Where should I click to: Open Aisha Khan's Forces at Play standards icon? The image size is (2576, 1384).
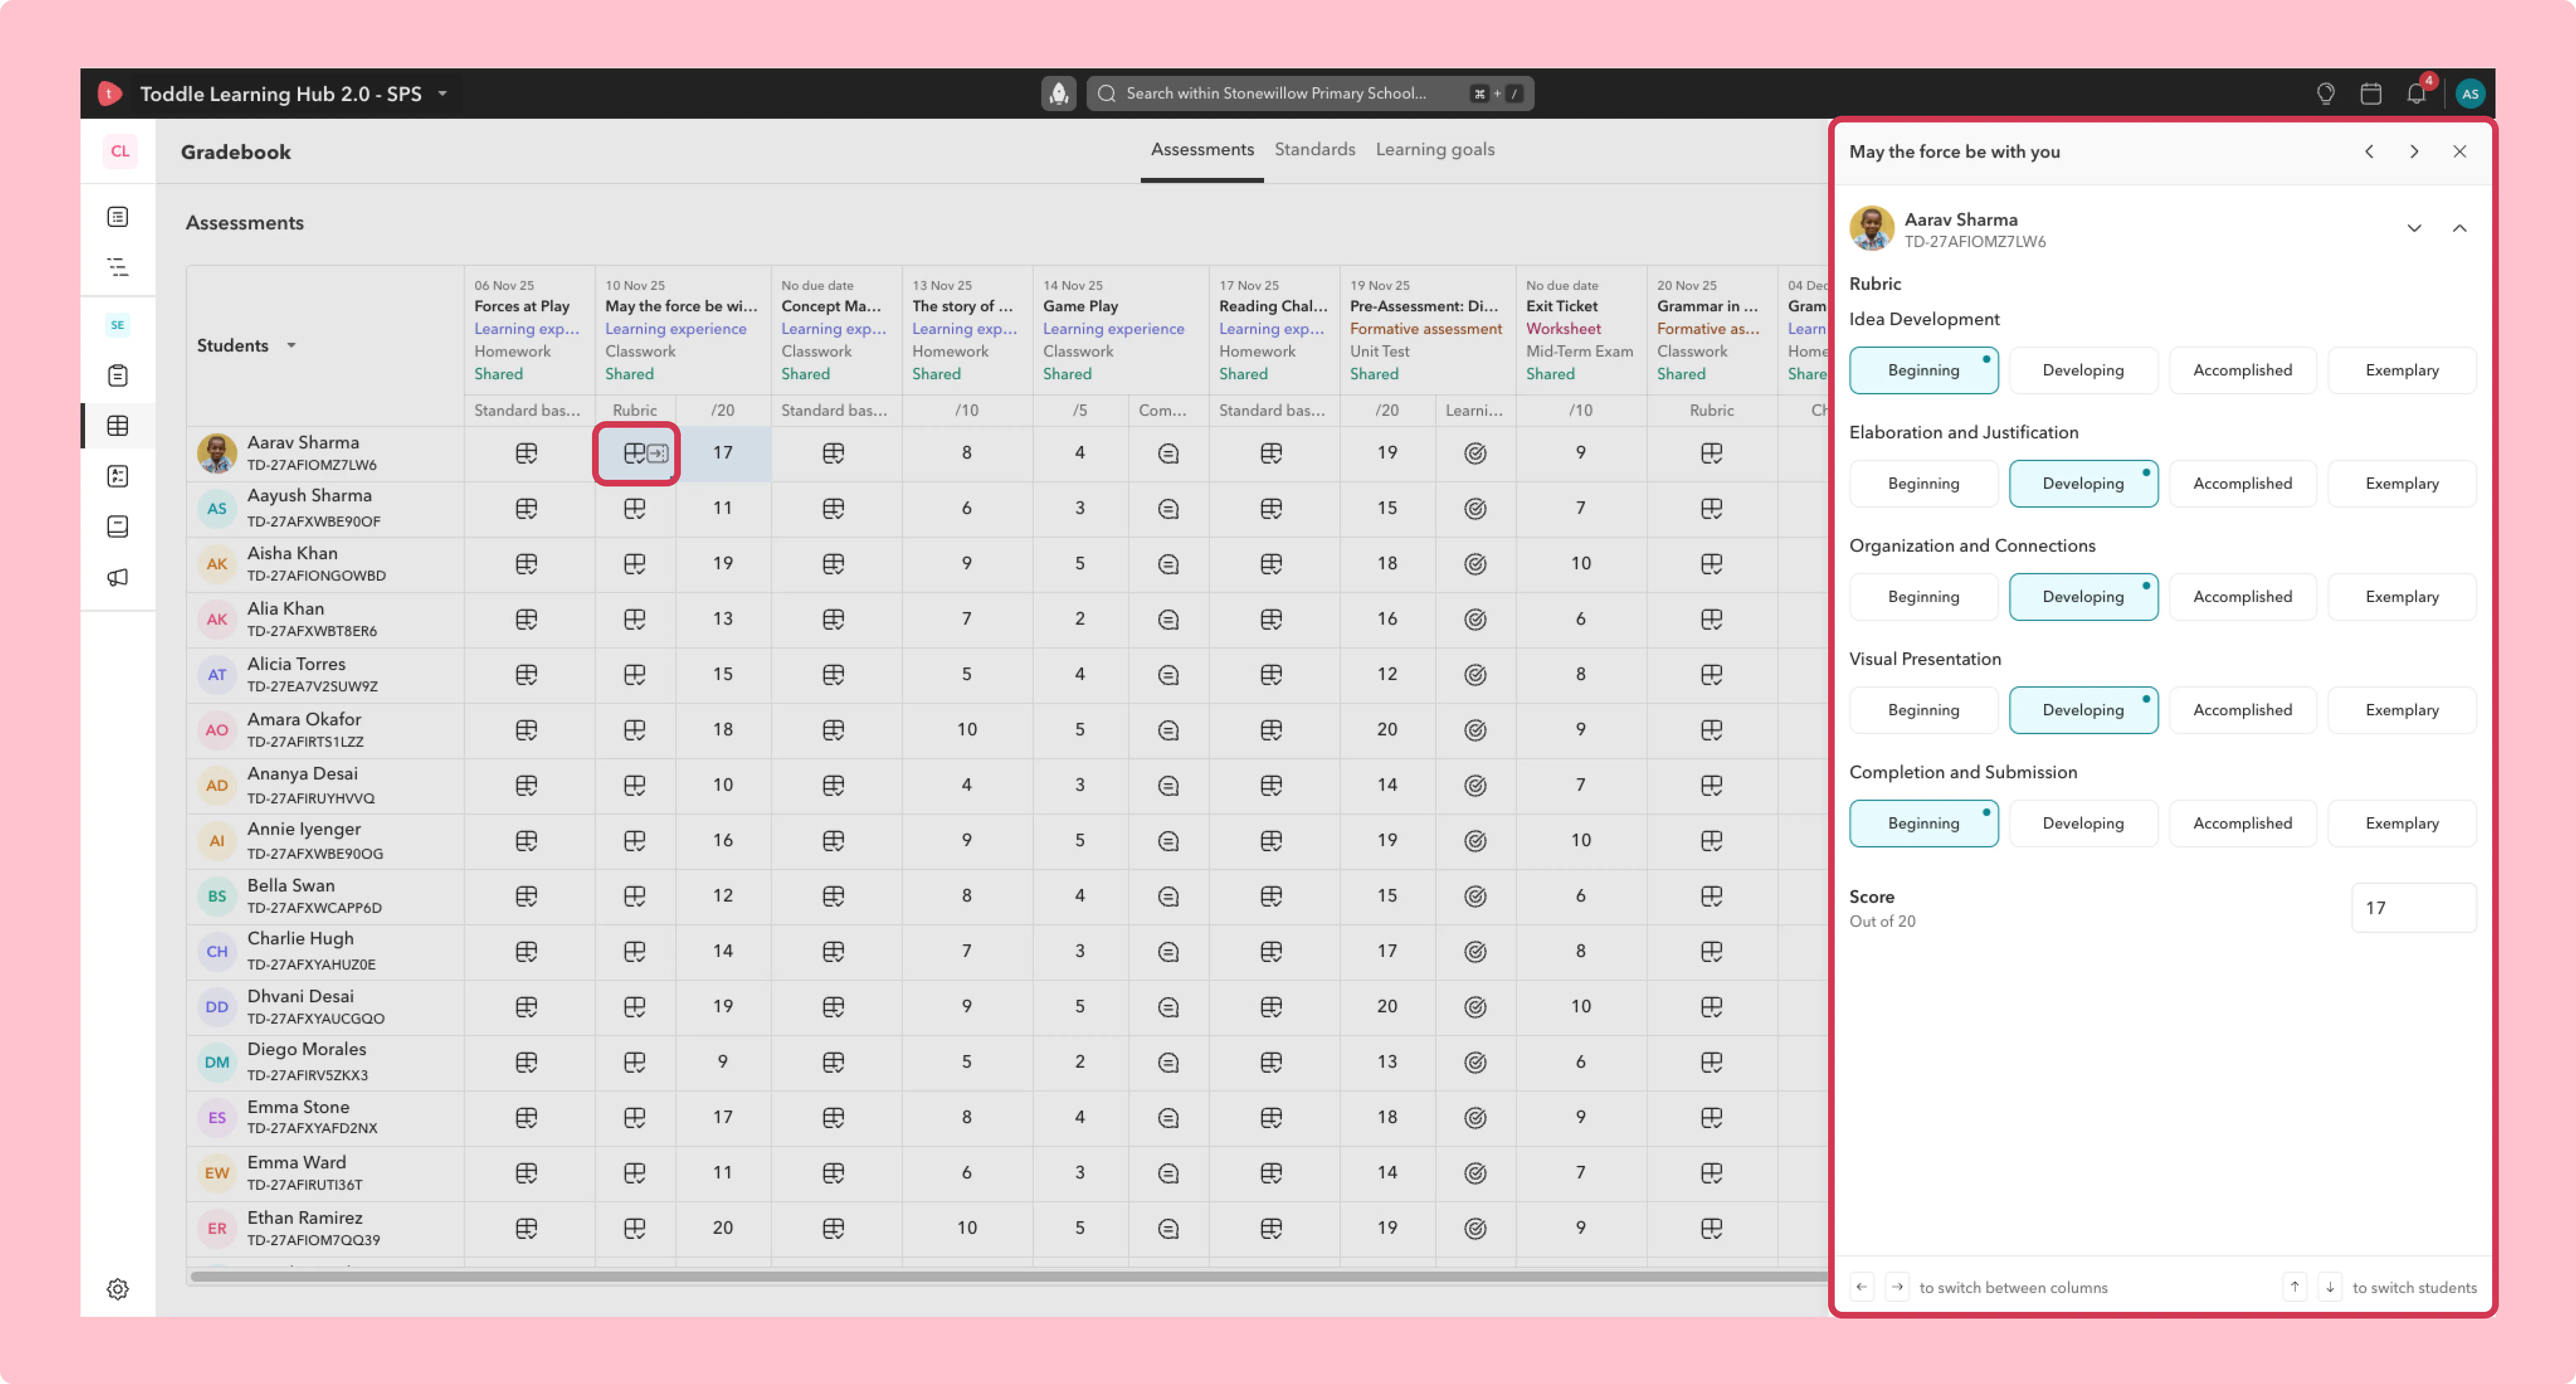click(526, 564)
